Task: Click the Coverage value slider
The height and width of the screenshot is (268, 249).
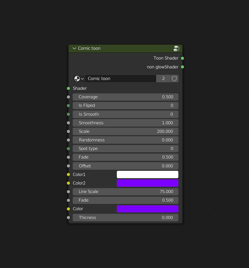Action: coord(125,97)
